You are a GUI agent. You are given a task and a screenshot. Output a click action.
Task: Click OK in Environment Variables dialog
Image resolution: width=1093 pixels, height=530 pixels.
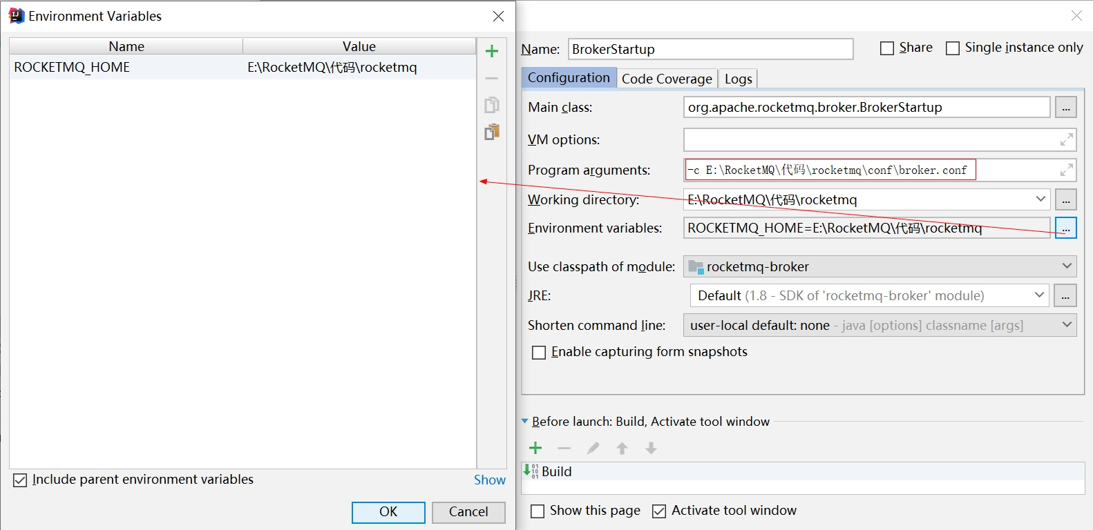388,512
